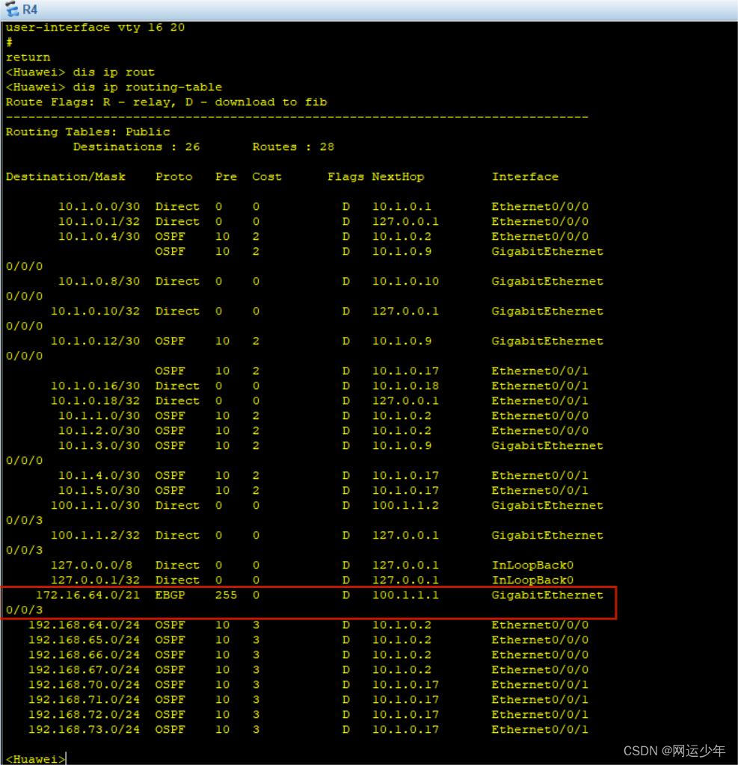The height and width of the screenshot is (765, 738).
Task: Select destination 10.1.0.10/32
Action: coord(95,312)
